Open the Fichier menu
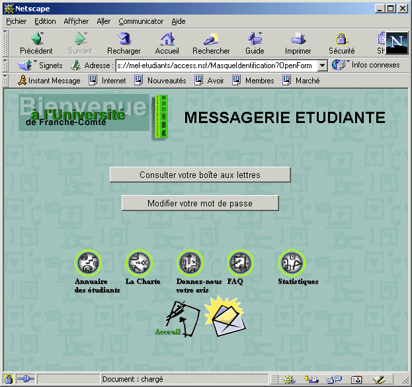The height and width of the screenshot is (387, 412). (x=16, y=21)
